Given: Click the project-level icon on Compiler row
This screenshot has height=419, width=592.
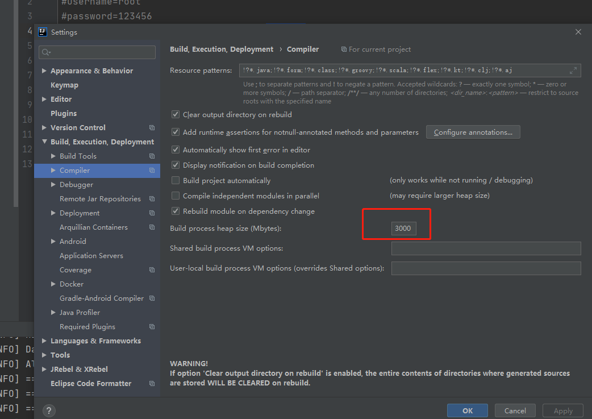Looking at the screenshot, I should tap(152, 171).
